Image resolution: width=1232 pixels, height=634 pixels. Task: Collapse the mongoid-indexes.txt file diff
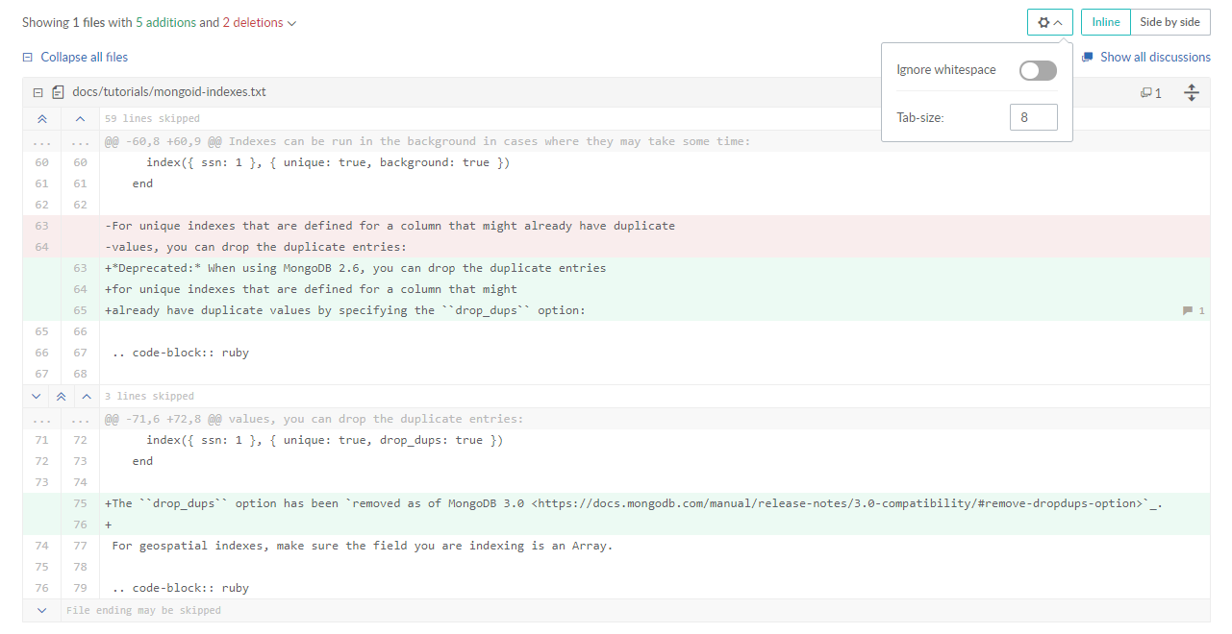point(38,93)
